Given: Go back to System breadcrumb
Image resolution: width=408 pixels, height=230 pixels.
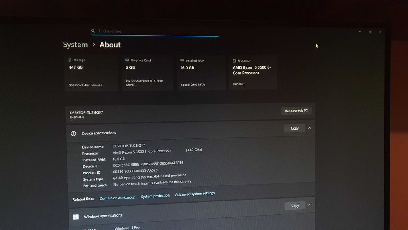Looking at the screenshot, I should pyautogui.click(x=75, y=45).
